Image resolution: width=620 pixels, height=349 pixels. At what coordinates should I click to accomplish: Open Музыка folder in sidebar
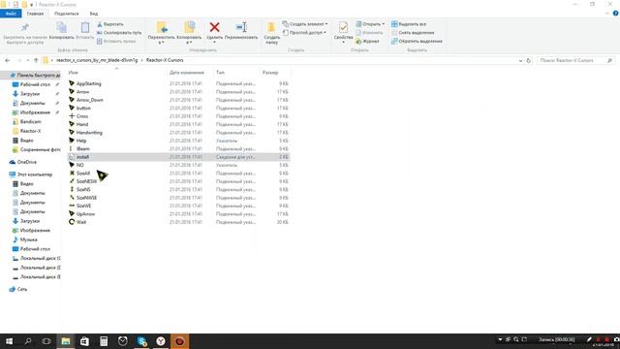(x=28, y=239)
